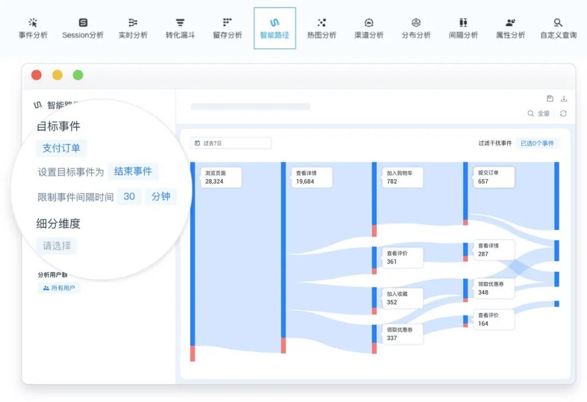Click the 过滤干扰事件 label
587x402 pixels.
pyautogui.click(x=495, y=143)
